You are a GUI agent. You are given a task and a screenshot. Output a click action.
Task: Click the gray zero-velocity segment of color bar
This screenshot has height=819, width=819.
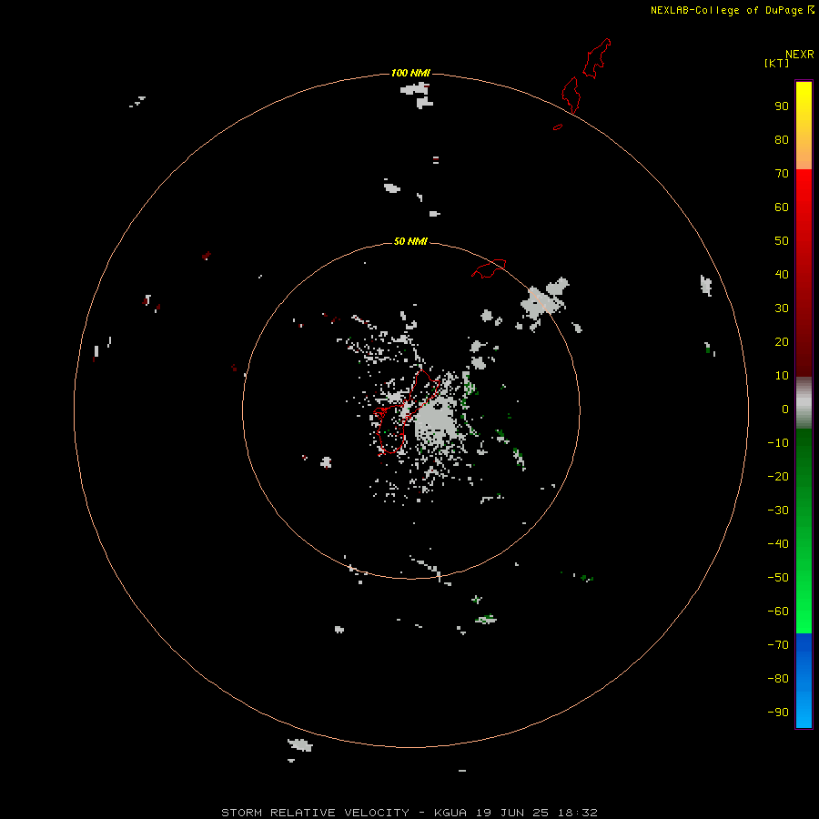804,403
